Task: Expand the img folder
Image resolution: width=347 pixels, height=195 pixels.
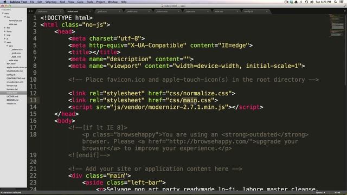Action: pos(5,35)
